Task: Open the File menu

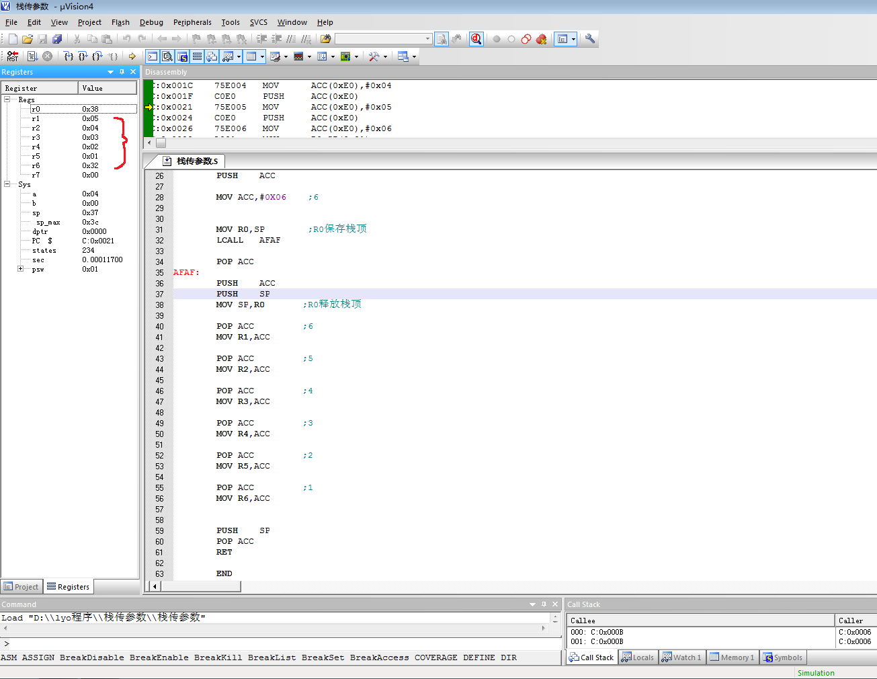Action: (x=11, y=22)
